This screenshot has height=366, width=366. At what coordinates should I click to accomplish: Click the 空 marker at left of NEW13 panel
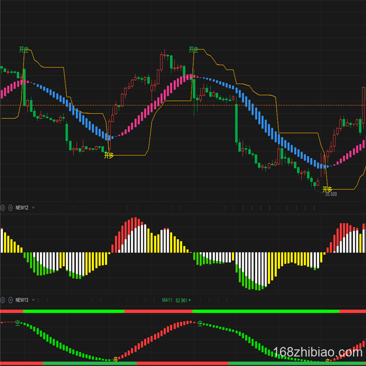point(18,323)
